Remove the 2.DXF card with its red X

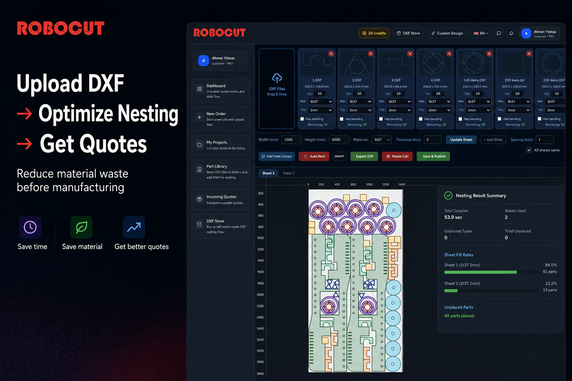coord(371,54)
